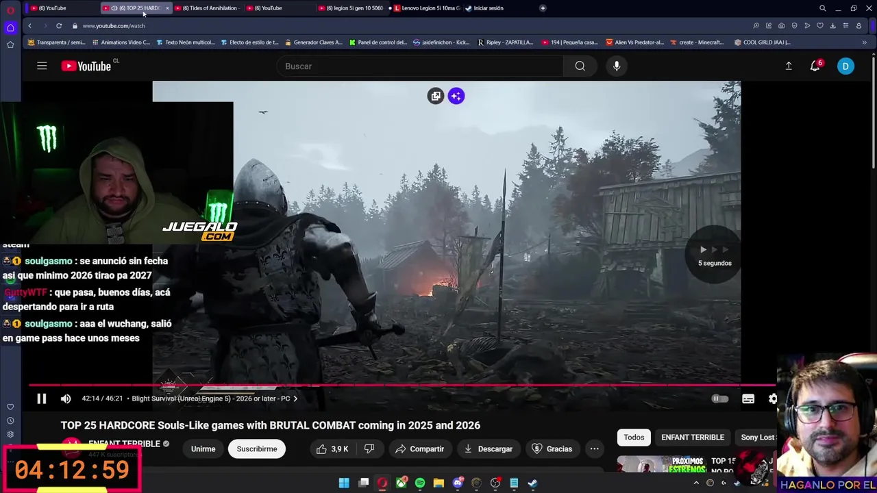This screenshot has height=493, width=877.
Task: Select the Todos filter chip
Action: [x=634, y=437]
